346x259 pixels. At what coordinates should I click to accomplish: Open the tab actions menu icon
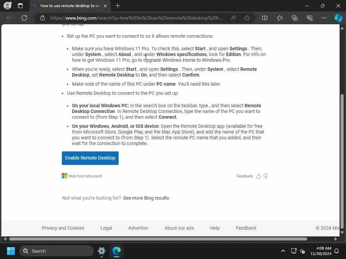(20, 6)
